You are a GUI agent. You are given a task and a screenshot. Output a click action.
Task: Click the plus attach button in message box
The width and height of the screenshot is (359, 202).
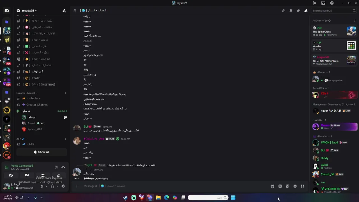click(x=77, y=186)
